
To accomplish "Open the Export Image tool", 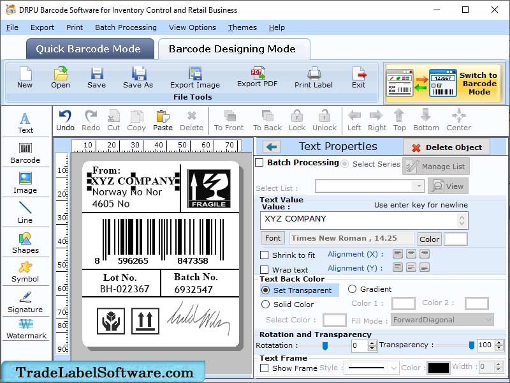I will point(194,77).
